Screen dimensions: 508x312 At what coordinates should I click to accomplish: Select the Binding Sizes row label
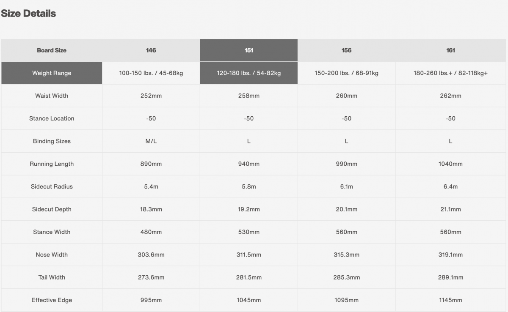click(52, 141)
